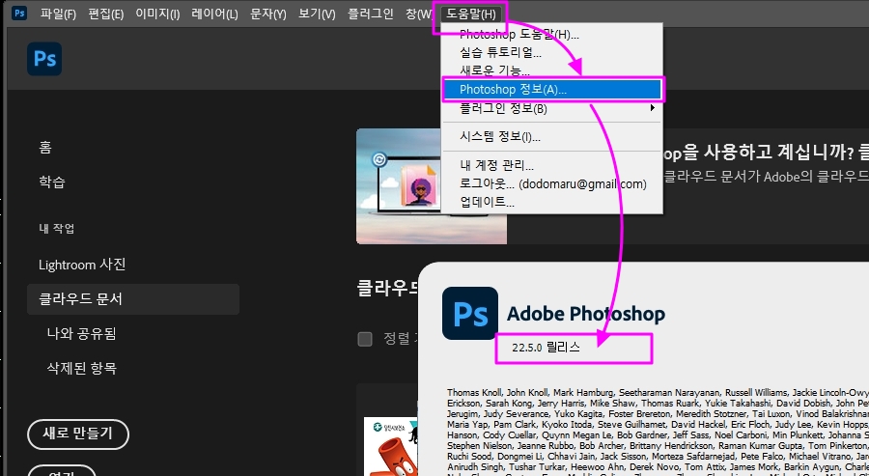This screenshot has height=476, width=869.
Task: Select 클라우드 문서 in sidebar
Action: [133, 299]
